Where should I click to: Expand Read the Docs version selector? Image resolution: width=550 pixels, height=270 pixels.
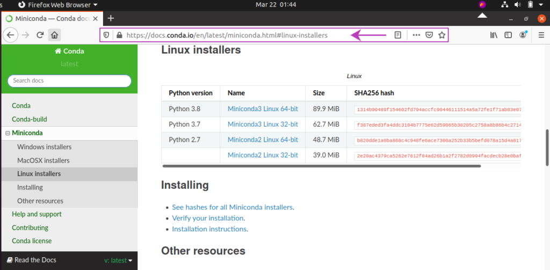point(119,260)
